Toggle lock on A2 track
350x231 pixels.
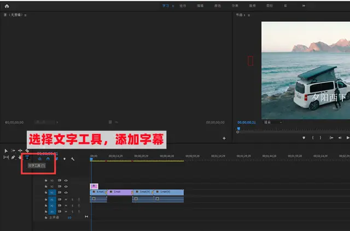(x=46, y=205)
